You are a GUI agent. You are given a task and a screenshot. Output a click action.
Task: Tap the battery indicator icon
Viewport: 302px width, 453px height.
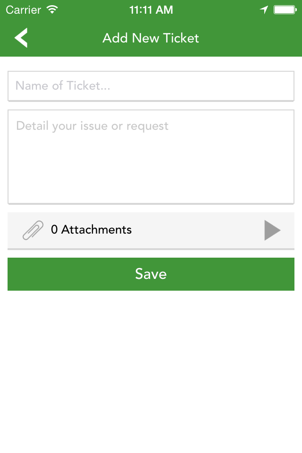coord(285,10)
